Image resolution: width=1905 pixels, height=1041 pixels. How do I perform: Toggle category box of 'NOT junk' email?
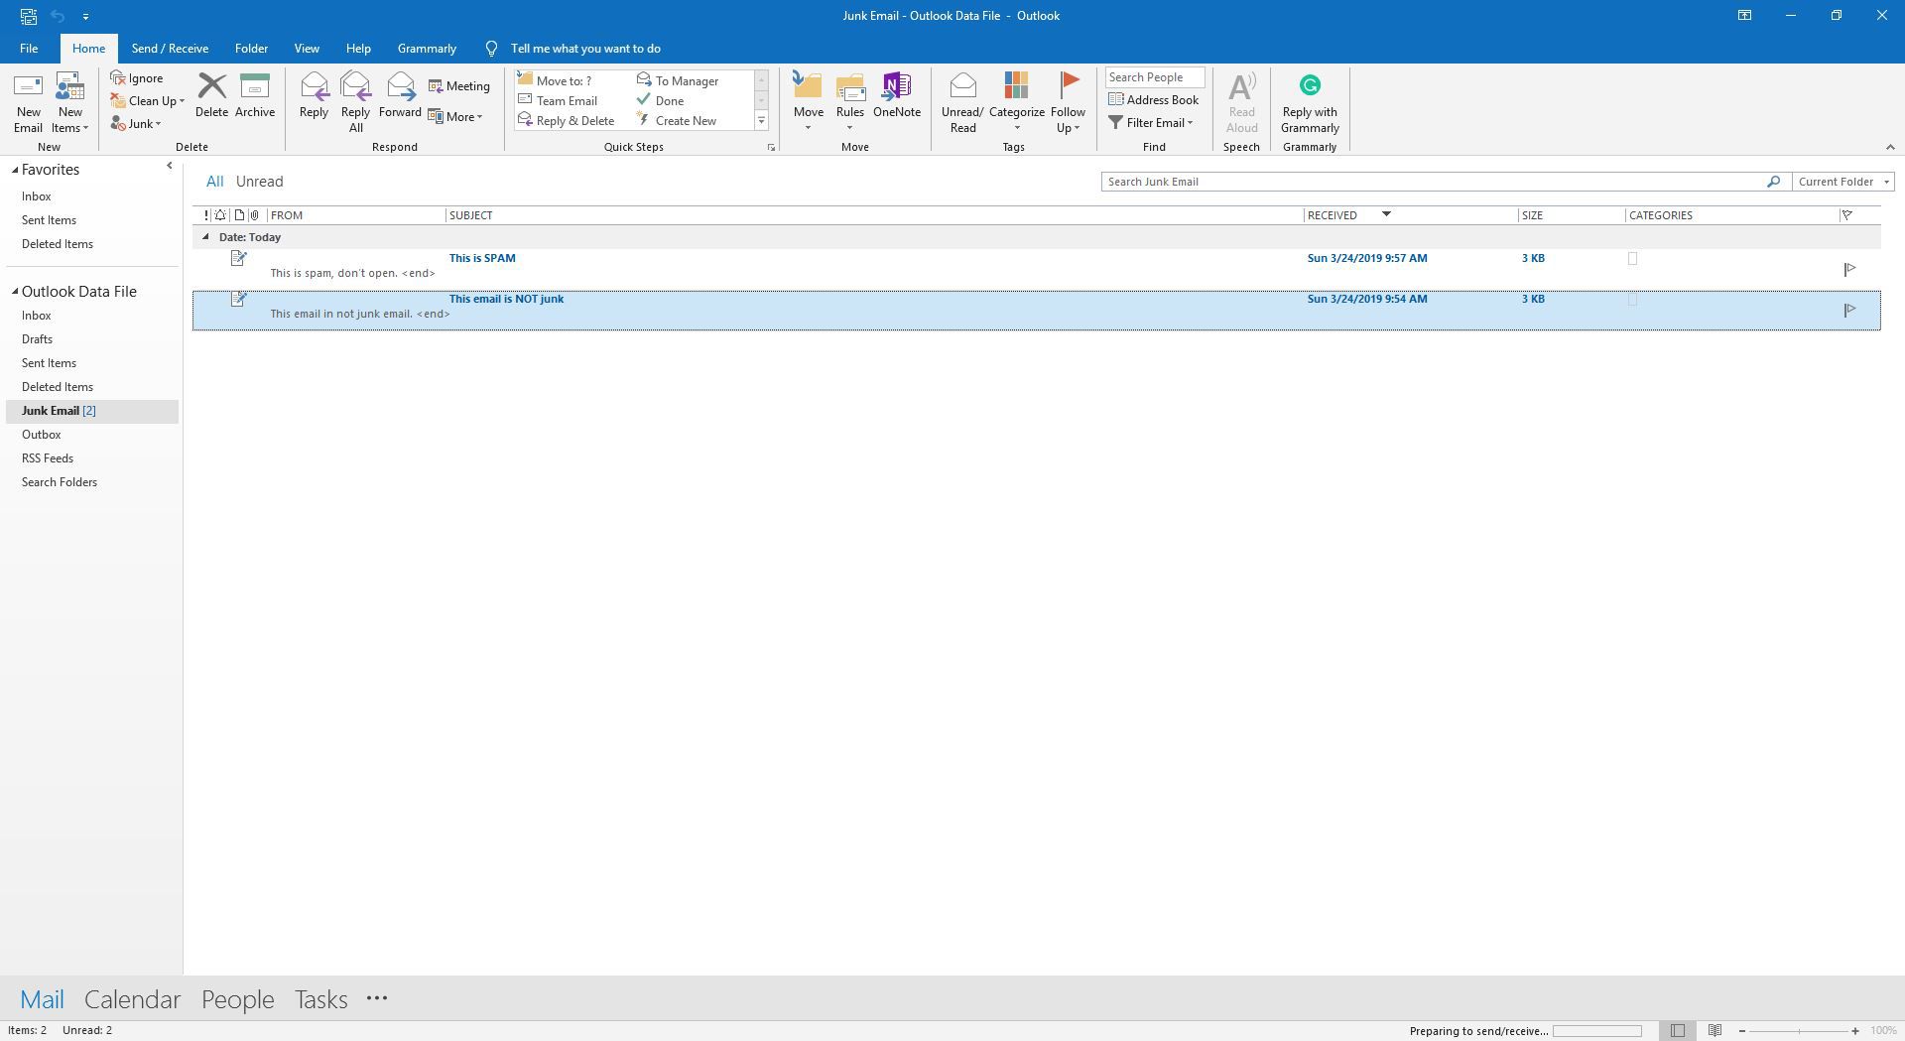tap(1632, 300)
